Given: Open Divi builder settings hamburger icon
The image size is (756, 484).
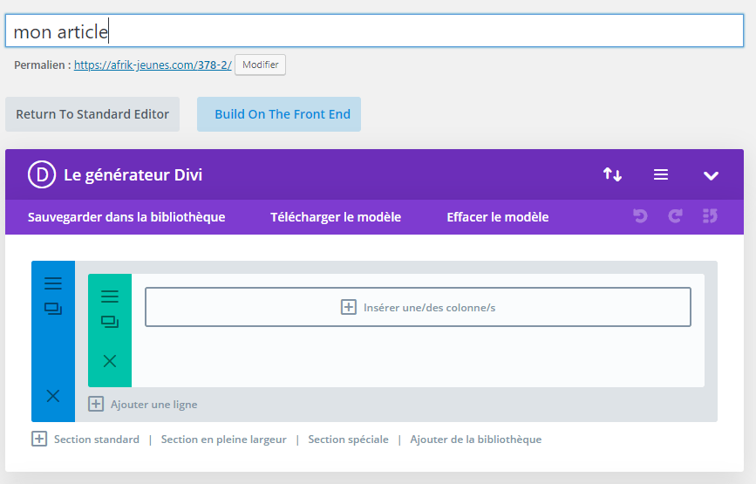Looking at the screenshot, I should pos(661,174).
